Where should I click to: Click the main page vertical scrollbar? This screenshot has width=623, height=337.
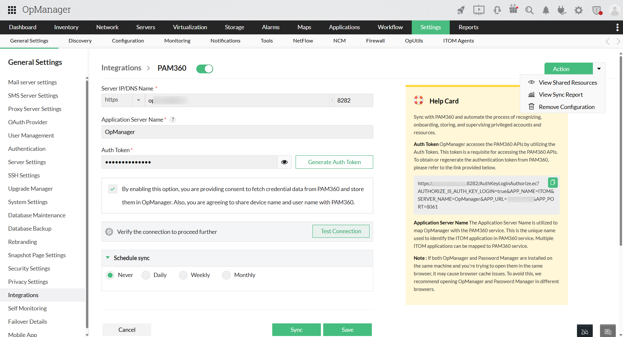coord(621,151)
